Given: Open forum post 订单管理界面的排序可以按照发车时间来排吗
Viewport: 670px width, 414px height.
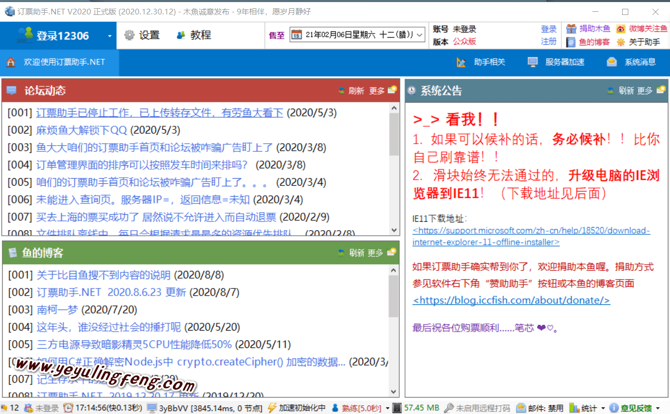Looking at the screenshot, I should [x=142, y=165].
